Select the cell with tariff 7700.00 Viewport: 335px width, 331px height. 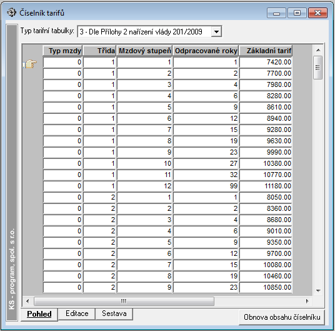click(x=266, y=74)
